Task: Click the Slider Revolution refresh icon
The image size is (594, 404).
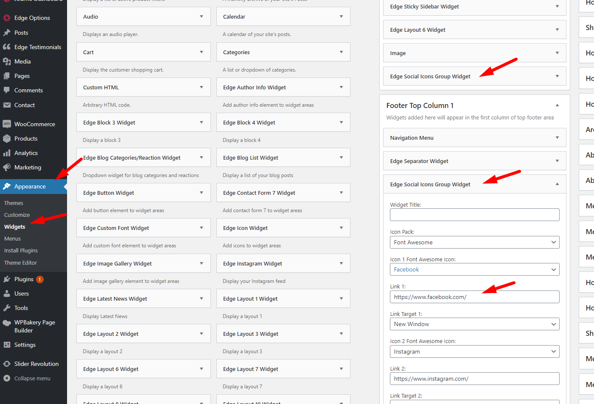Action: (x=7, y=364)
